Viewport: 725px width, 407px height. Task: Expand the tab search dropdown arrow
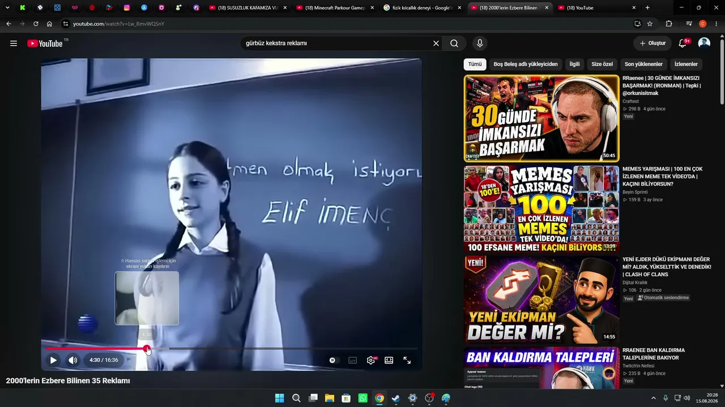[x=7, y=8]
